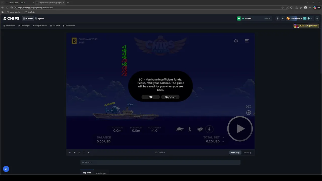The image size is (322, 181).
Task: Click the Chips logo
Action: (11, 18)
